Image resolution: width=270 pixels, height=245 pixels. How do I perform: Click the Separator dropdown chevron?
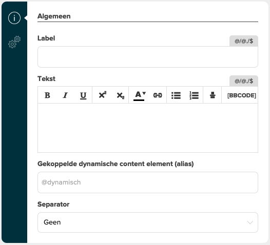coord(250,222)
